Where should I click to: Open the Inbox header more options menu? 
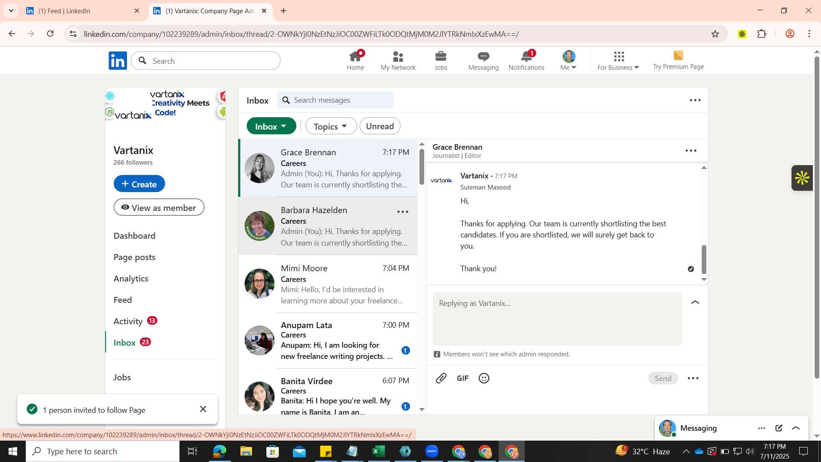coord(695,100)
